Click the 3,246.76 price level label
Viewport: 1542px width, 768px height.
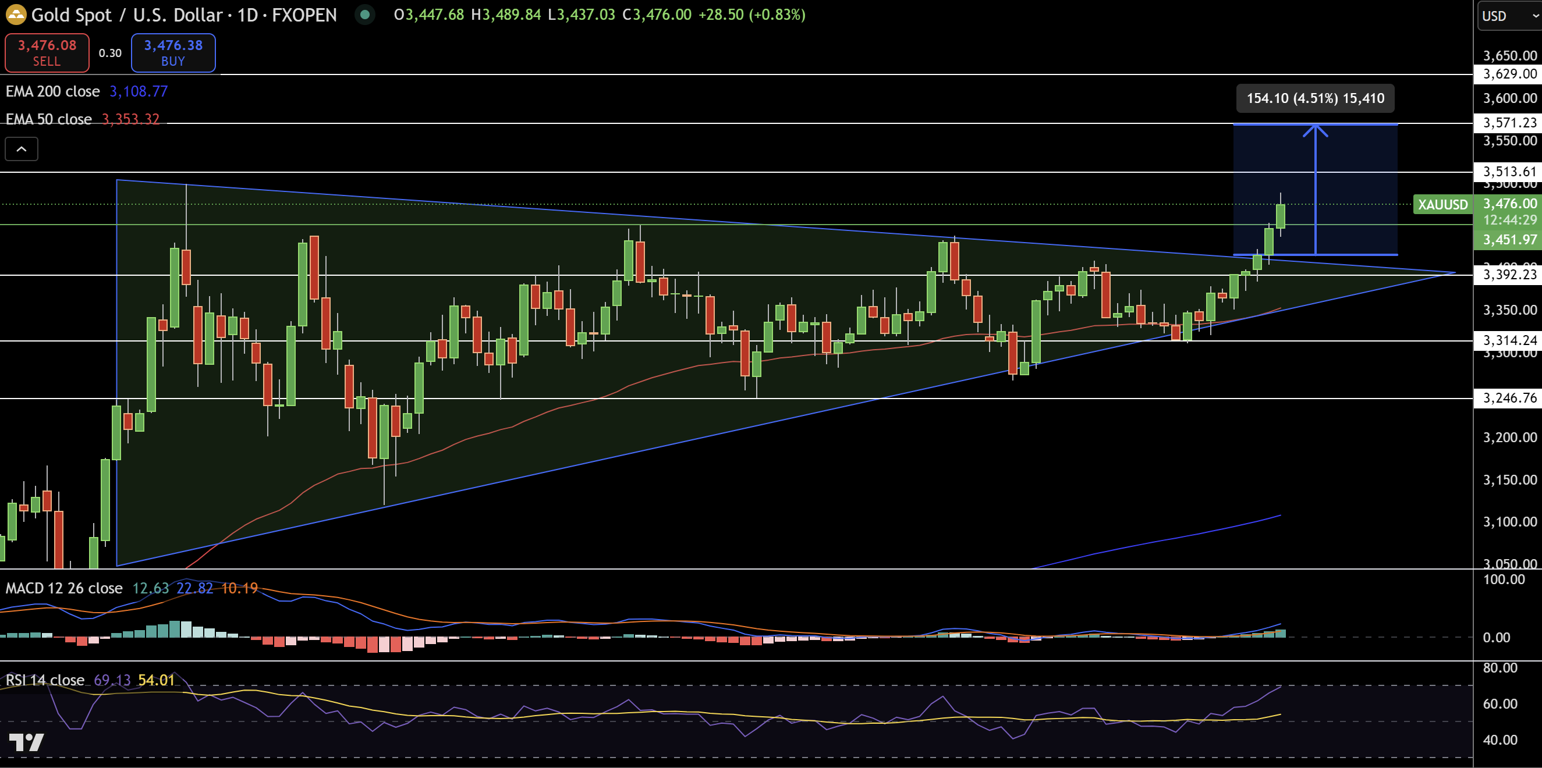tap(1509, 398)
